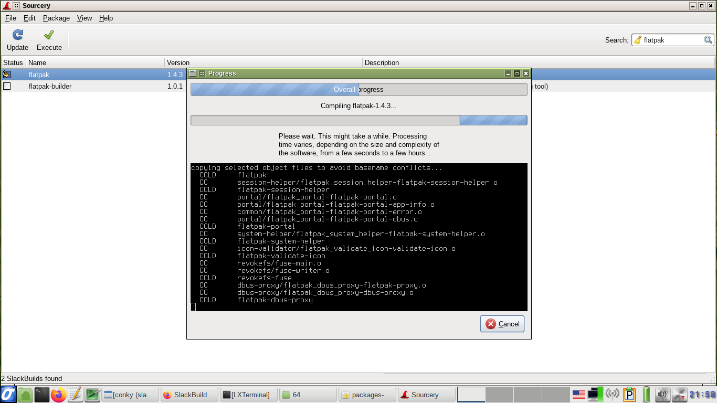Click the 1.4.3 version cell
The image size is (717, 403).
tap(175, 75)
